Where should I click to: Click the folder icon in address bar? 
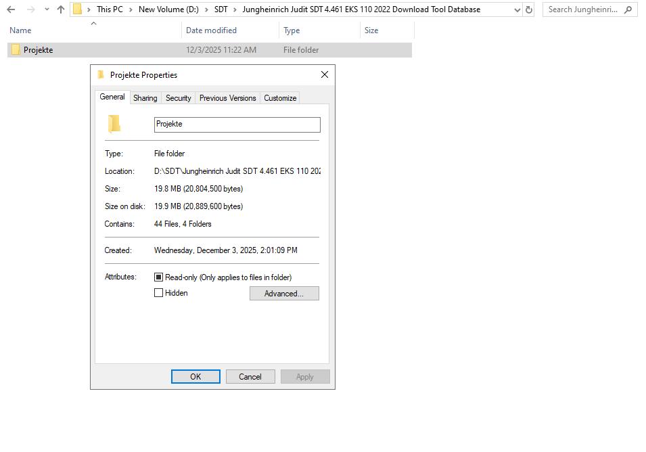click(78, 9)
